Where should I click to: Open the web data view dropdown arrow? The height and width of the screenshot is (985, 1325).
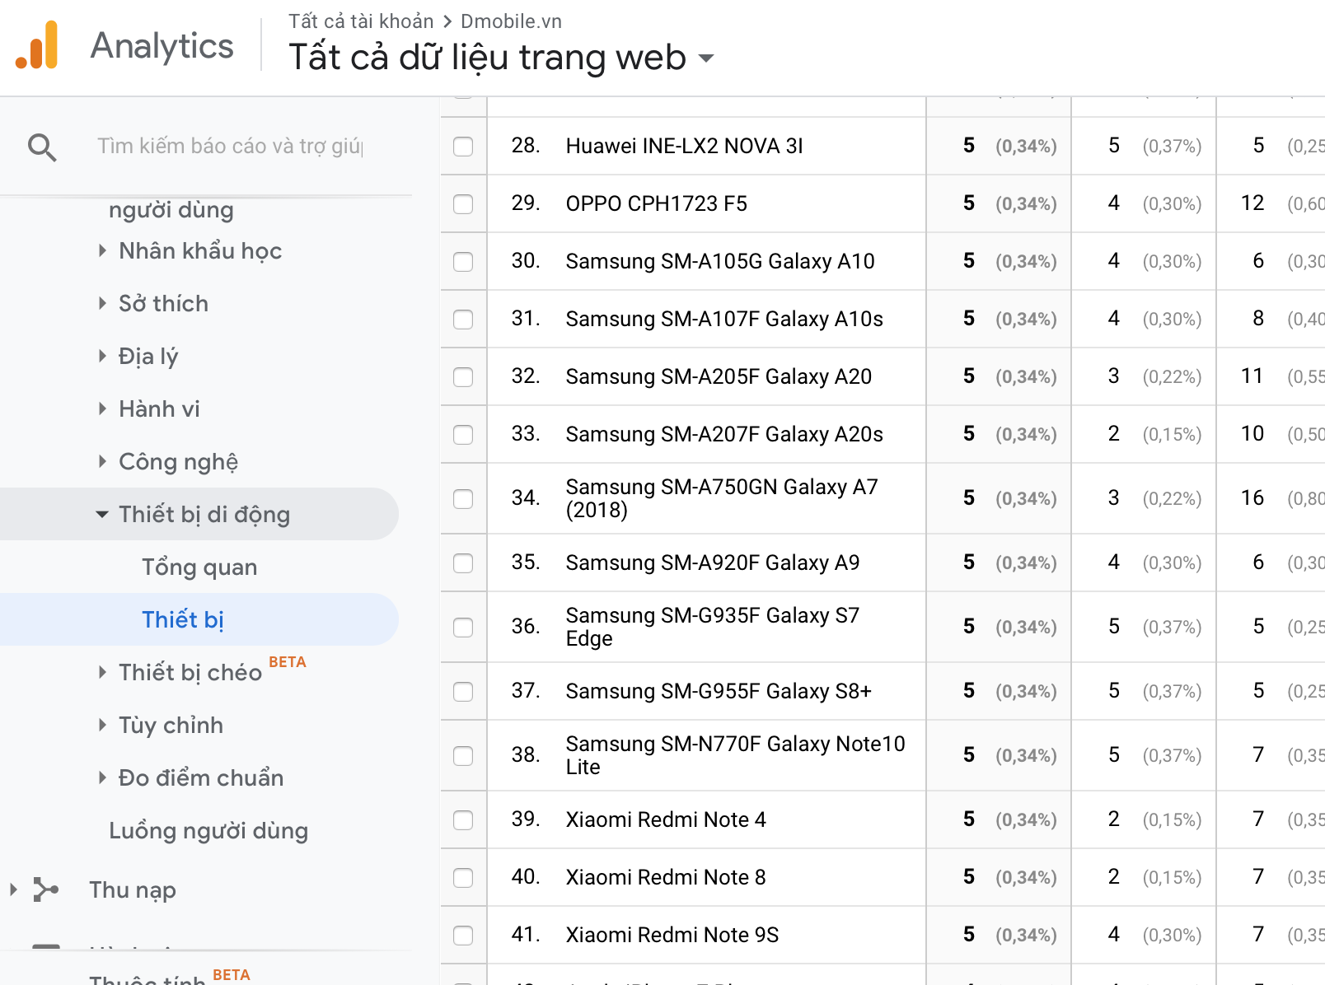[706, 58]
